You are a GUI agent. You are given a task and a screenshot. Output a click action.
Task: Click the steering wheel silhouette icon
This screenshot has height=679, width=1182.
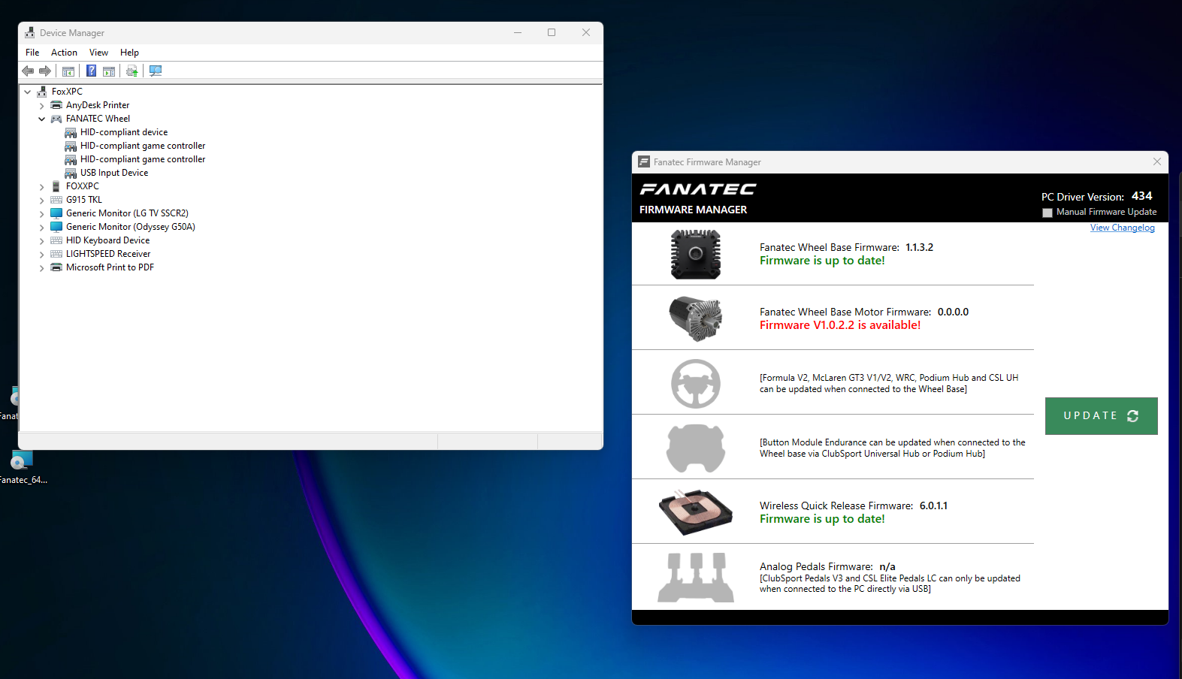pos(696,384)
